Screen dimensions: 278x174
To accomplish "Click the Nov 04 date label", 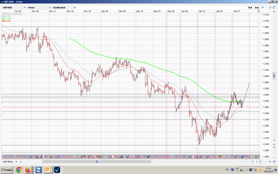I will point(35,11).
